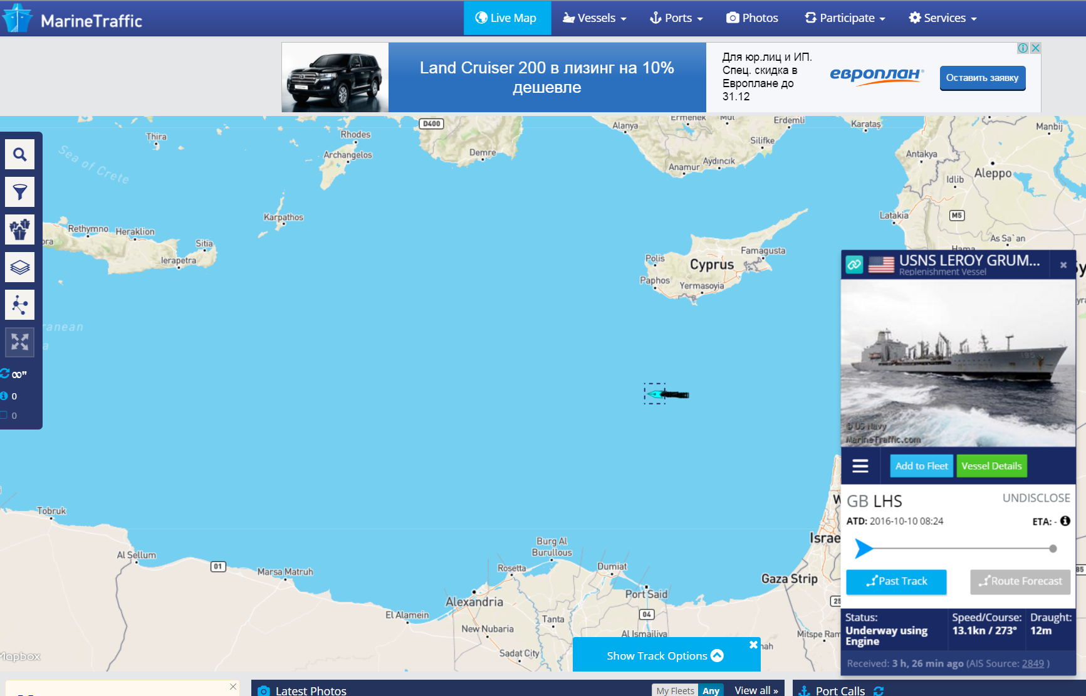
Task: Switch to the Live Map tab
Action: [506, 18]
